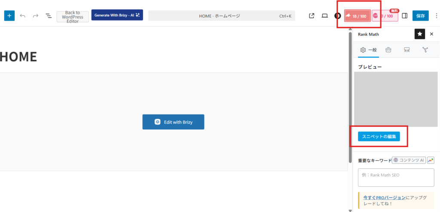
Task: Star the Rank Math panel to pin it
Action: click(x=419, y=34)
